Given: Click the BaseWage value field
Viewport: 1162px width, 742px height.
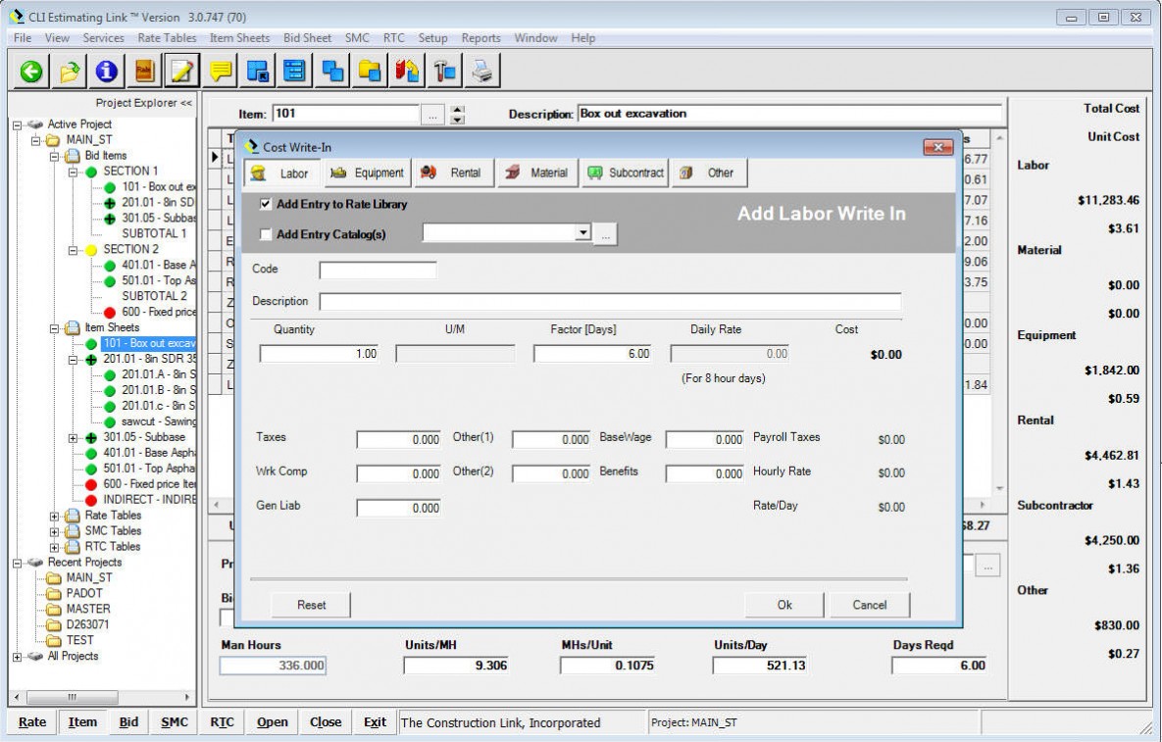Looking at the screenshot, I should [705, 439].
